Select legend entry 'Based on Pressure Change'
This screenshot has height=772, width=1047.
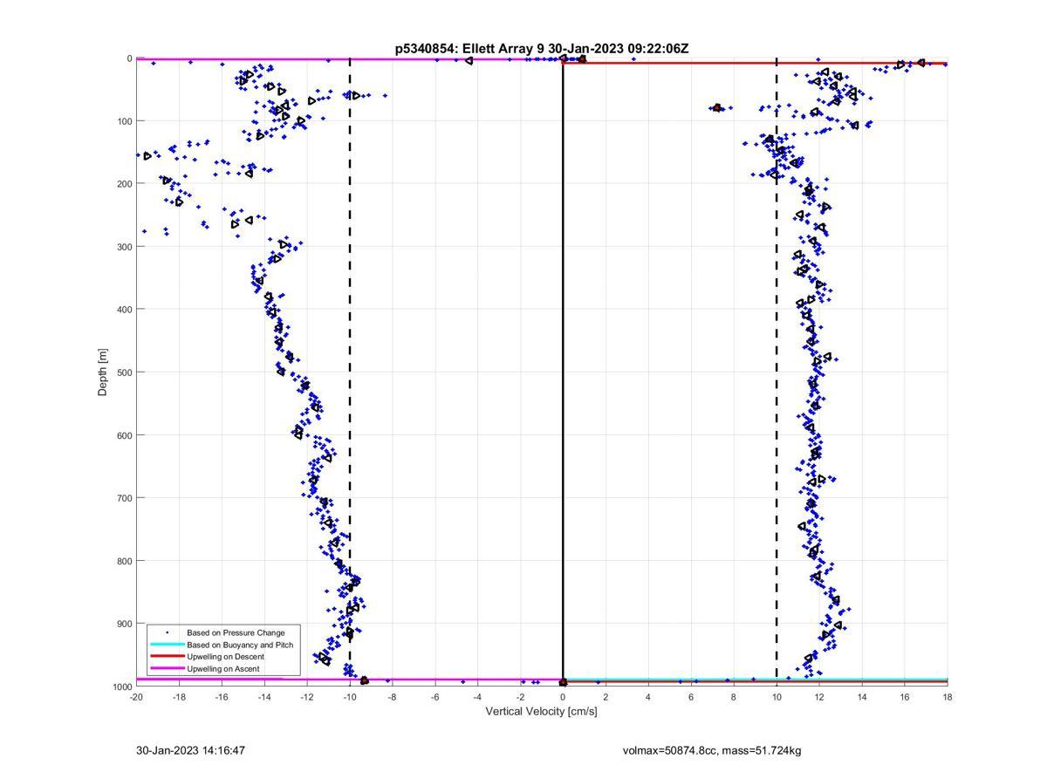235,632
